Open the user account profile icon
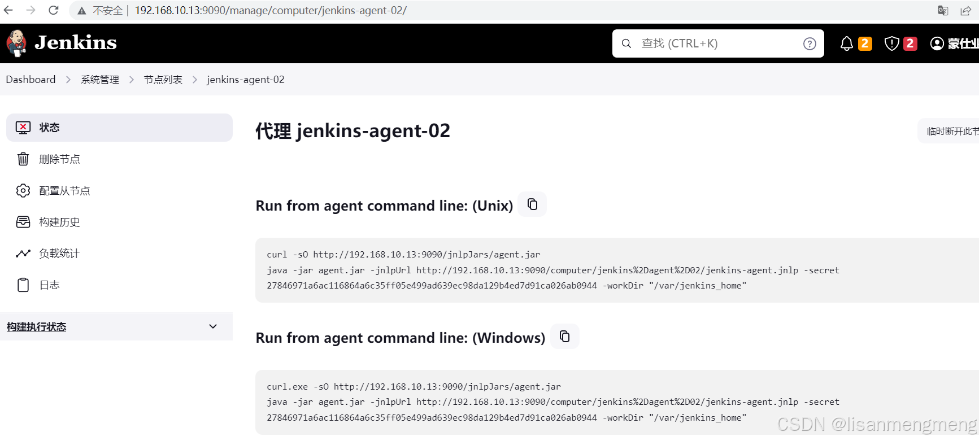 click(x=937, y=43)
